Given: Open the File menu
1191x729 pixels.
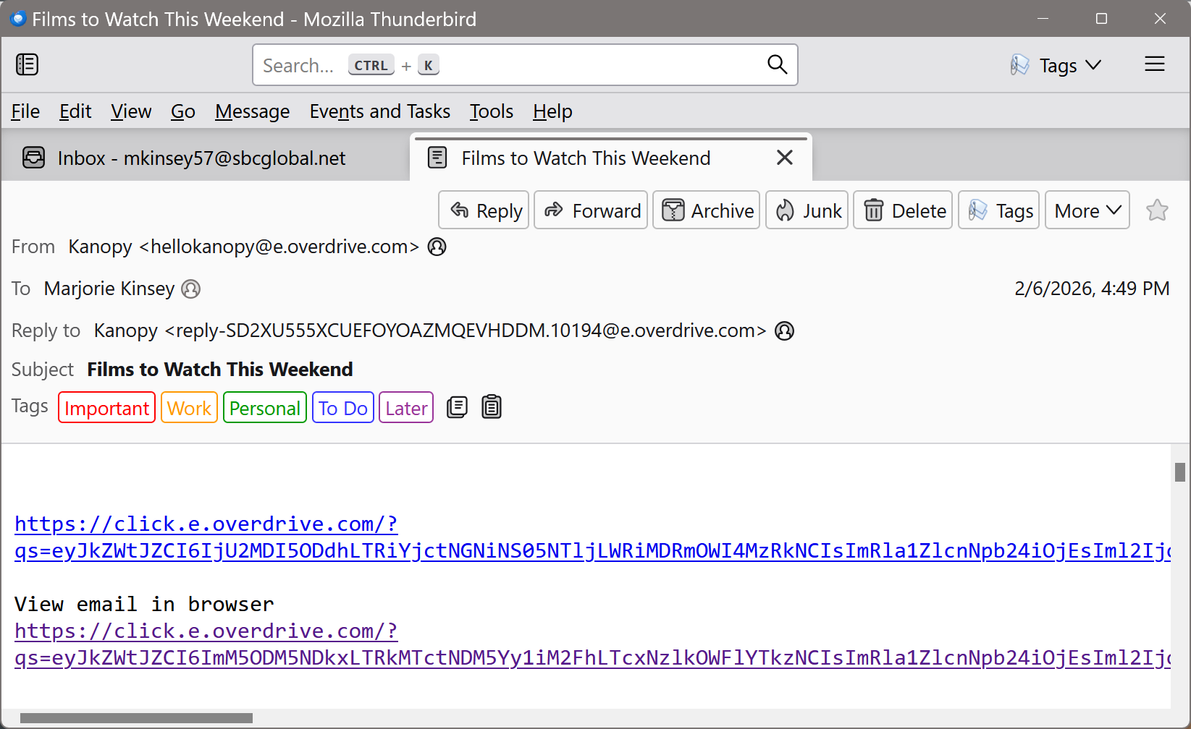Looking at the screenshot, I should (26, 111).
